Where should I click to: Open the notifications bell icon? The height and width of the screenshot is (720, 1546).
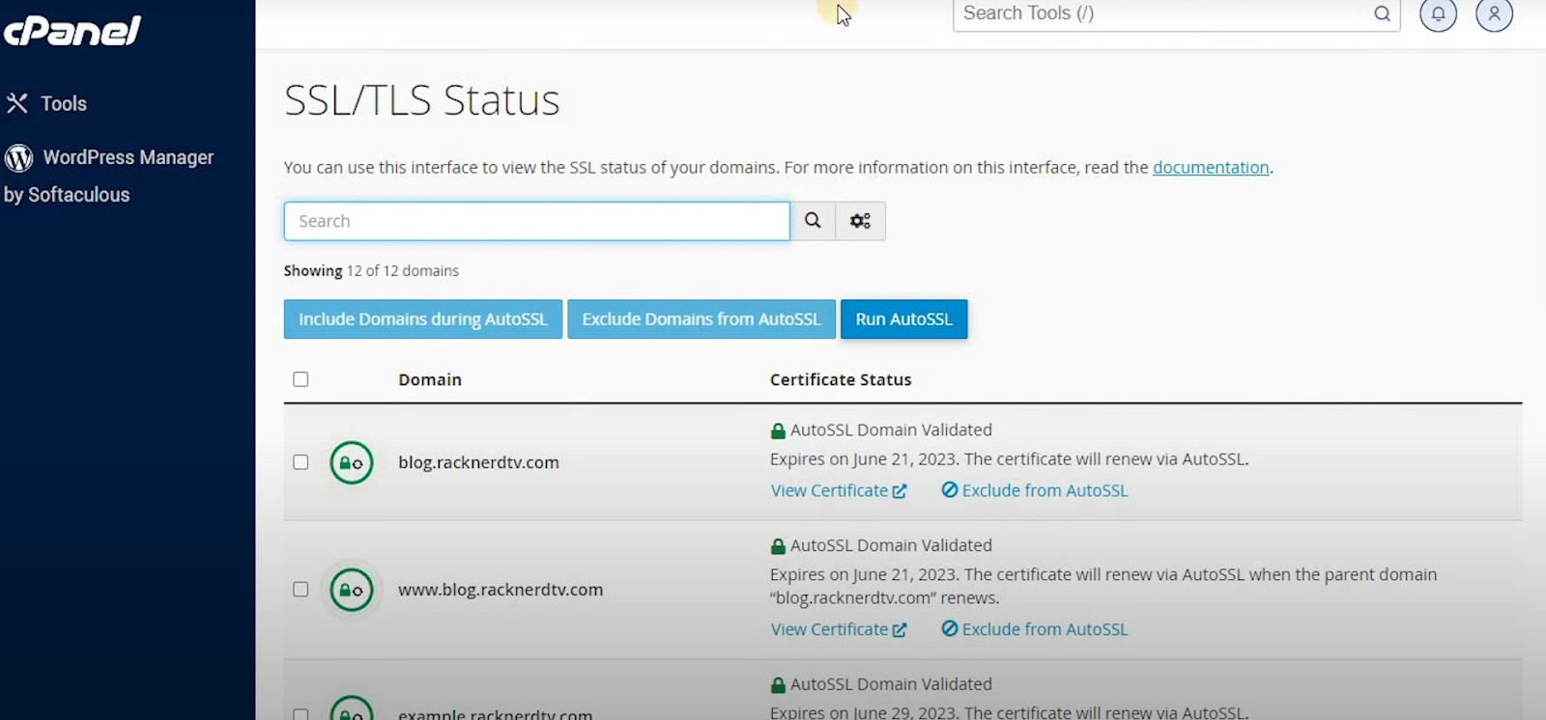(1438, 14)
